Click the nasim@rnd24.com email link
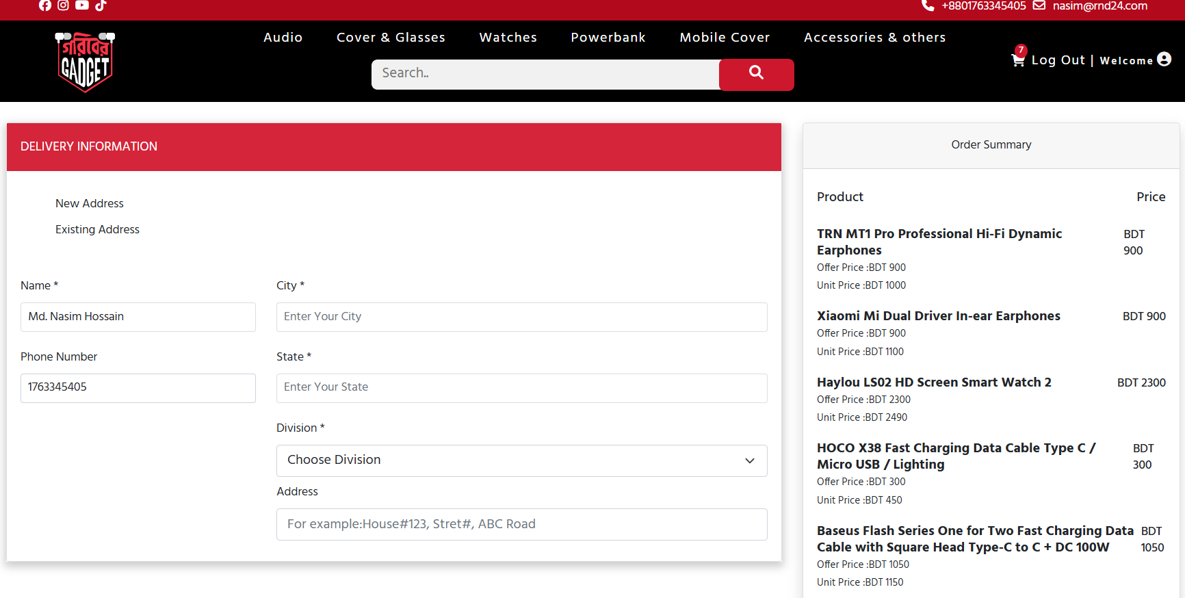 click(1099, 6)
